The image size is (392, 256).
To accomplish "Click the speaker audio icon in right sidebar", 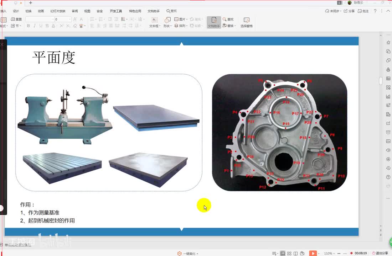I will (388, 150).
